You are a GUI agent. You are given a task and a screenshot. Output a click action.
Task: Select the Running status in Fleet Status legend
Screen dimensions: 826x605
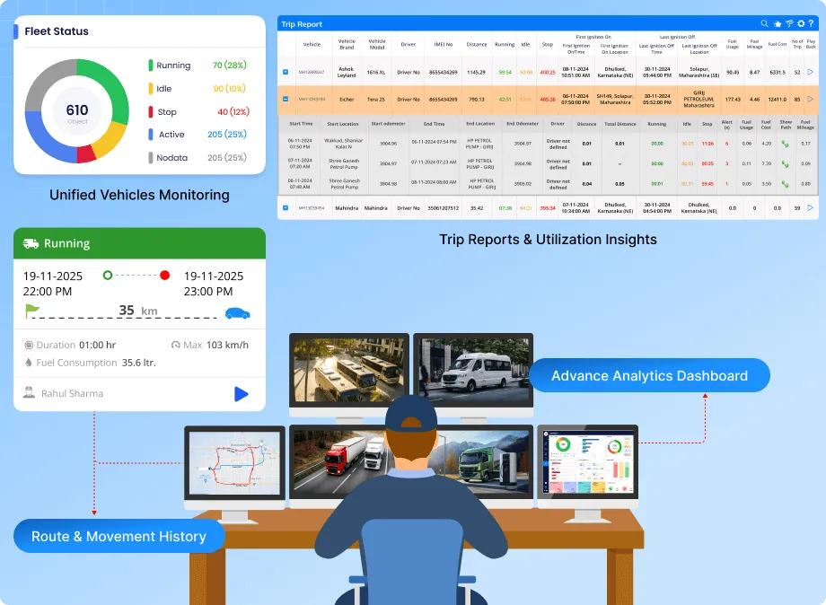pos(173,66)
